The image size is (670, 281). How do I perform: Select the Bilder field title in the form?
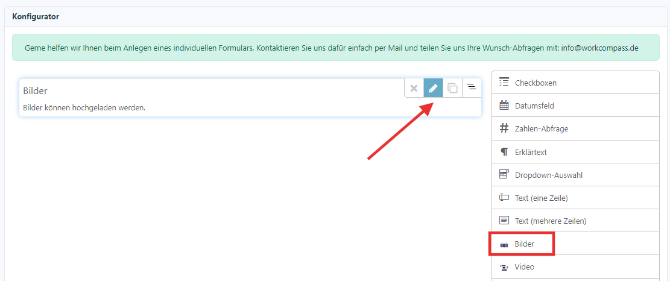coord(35,90)
